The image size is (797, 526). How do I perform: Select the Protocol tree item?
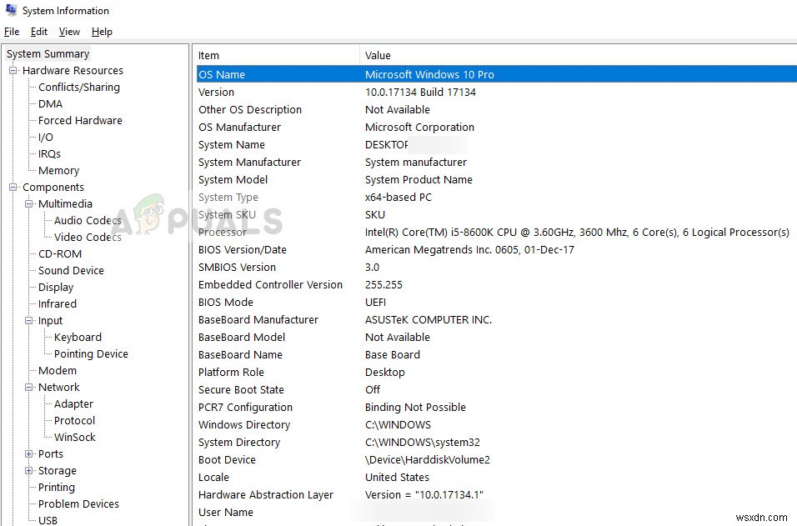(74, 421)
